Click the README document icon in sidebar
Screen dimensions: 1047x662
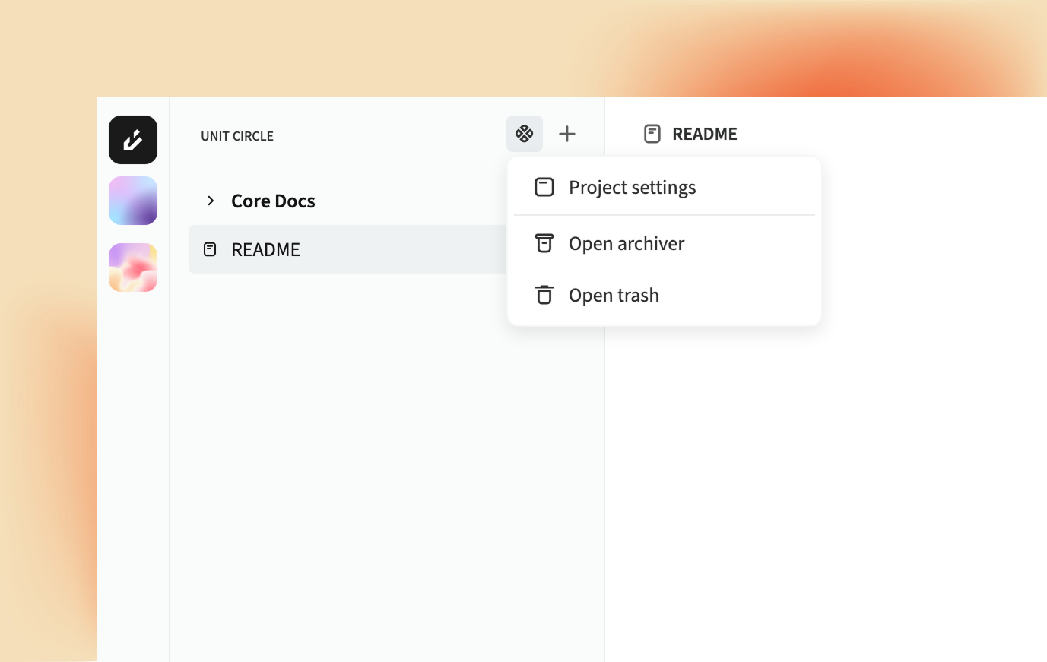click(x=210, y=249)
